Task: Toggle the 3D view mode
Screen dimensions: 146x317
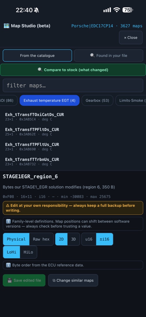Action: pyautogui.click(x=73, y=239)
